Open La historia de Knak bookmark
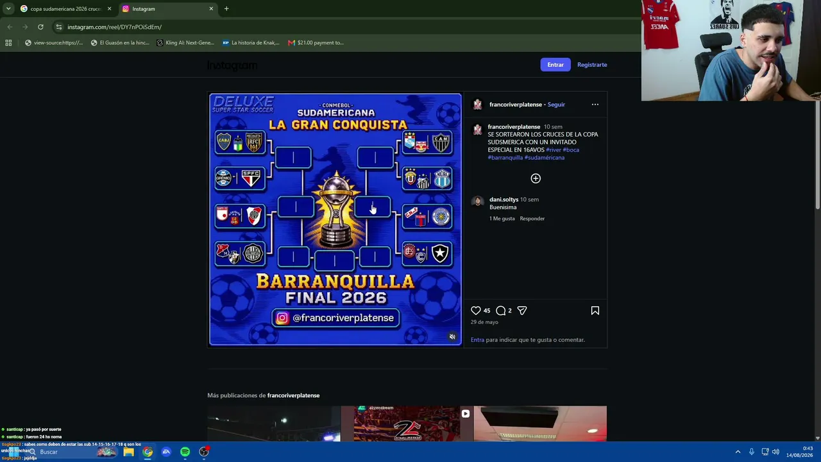 tap(251, 43)
